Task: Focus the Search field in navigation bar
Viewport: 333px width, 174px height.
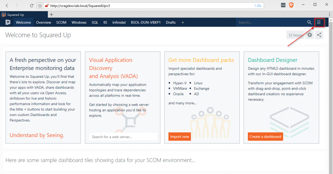Action: tap(271, 22)
